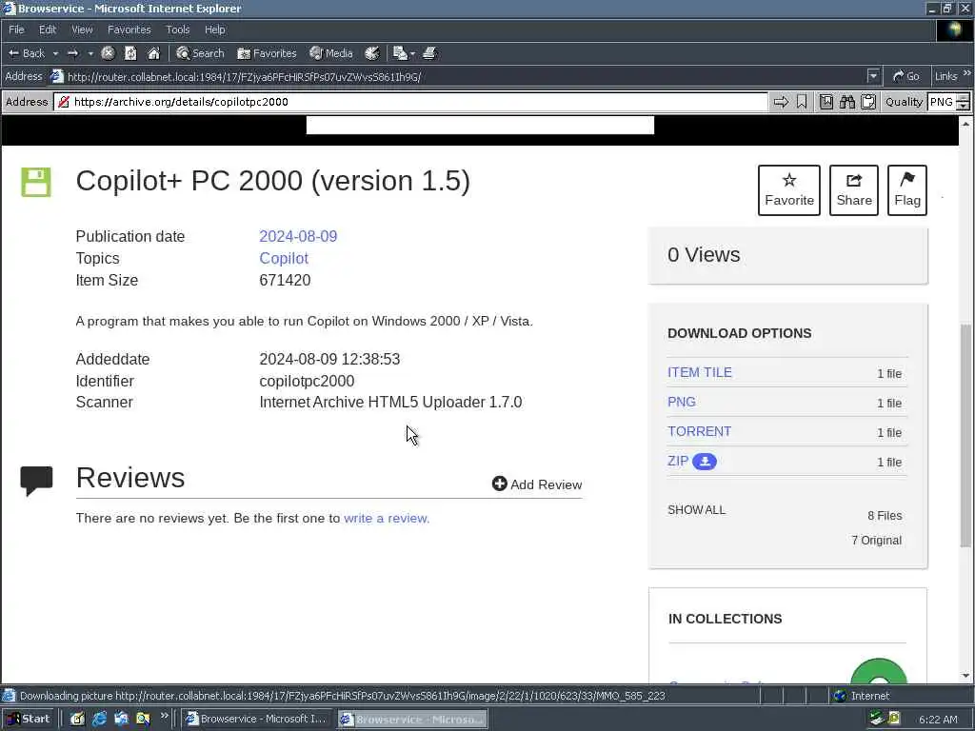The width and height of the screenshot is (975, 731).
Task: Go back with the Back arrow button
Action: click(x=26, y=53)
